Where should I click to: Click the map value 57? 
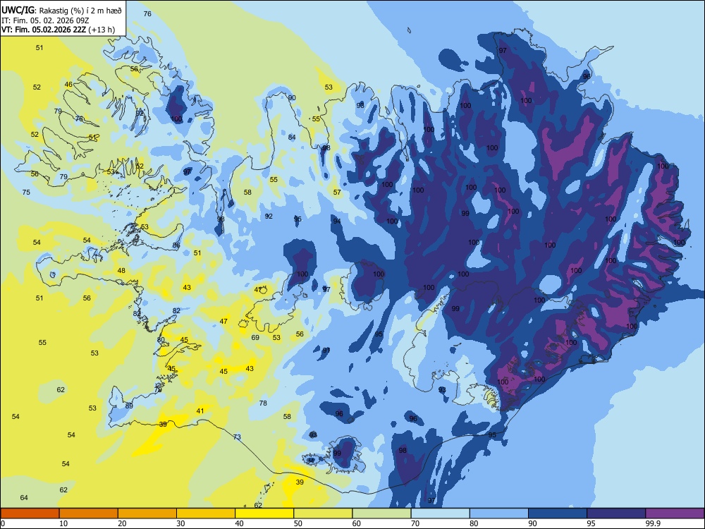coord(337,192)
